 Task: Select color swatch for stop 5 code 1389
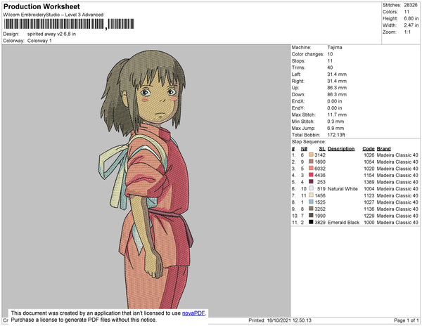point(311,182)
